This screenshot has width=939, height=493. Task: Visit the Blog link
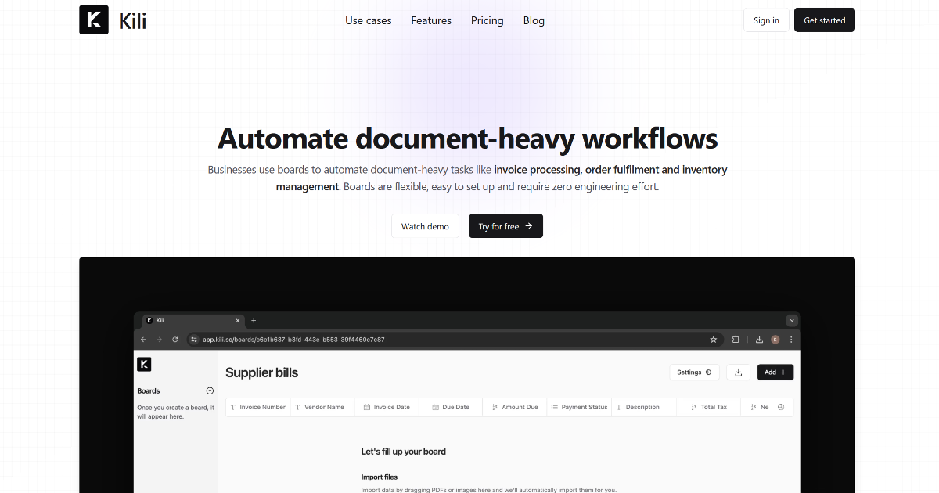tap(534, 20)
